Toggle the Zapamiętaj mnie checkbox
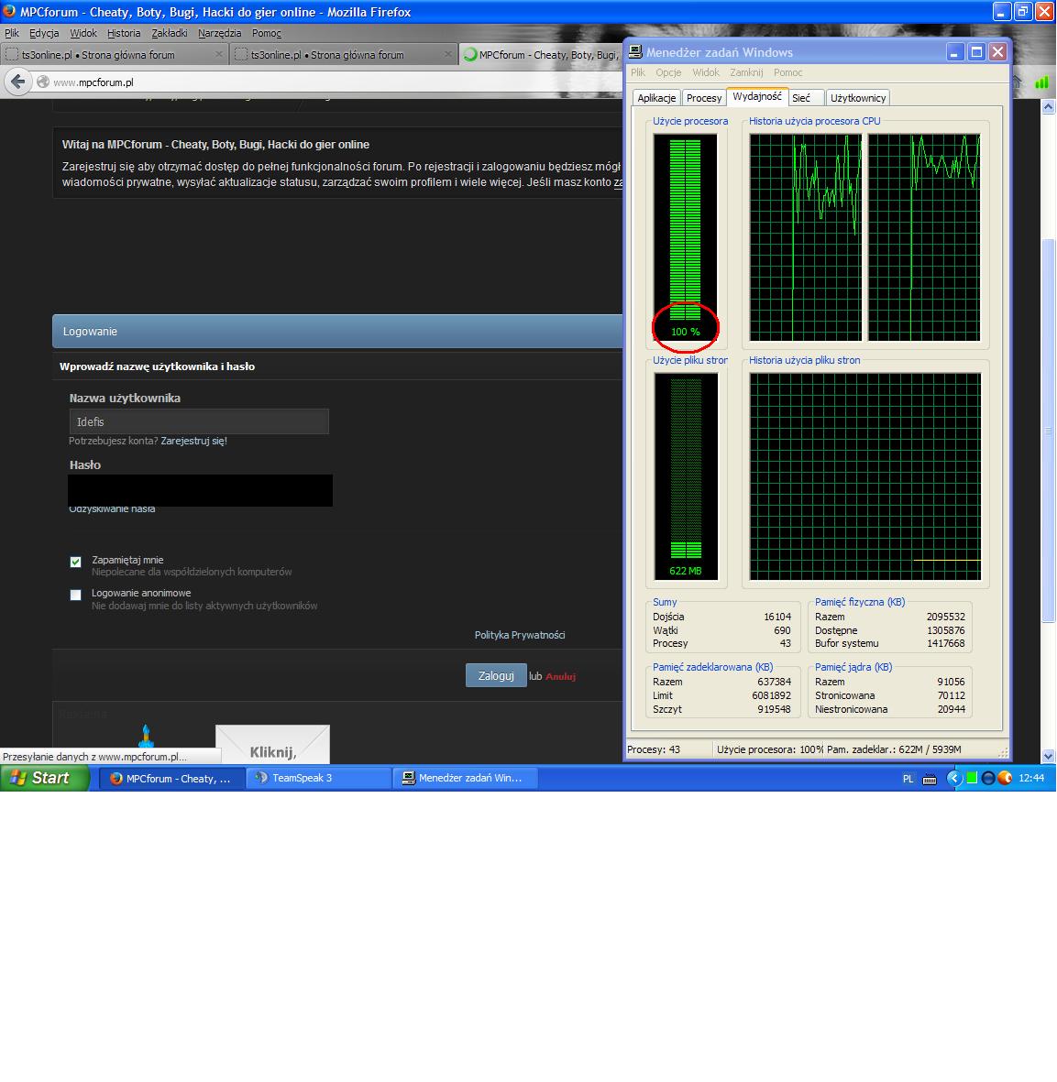 pos(75,562)
